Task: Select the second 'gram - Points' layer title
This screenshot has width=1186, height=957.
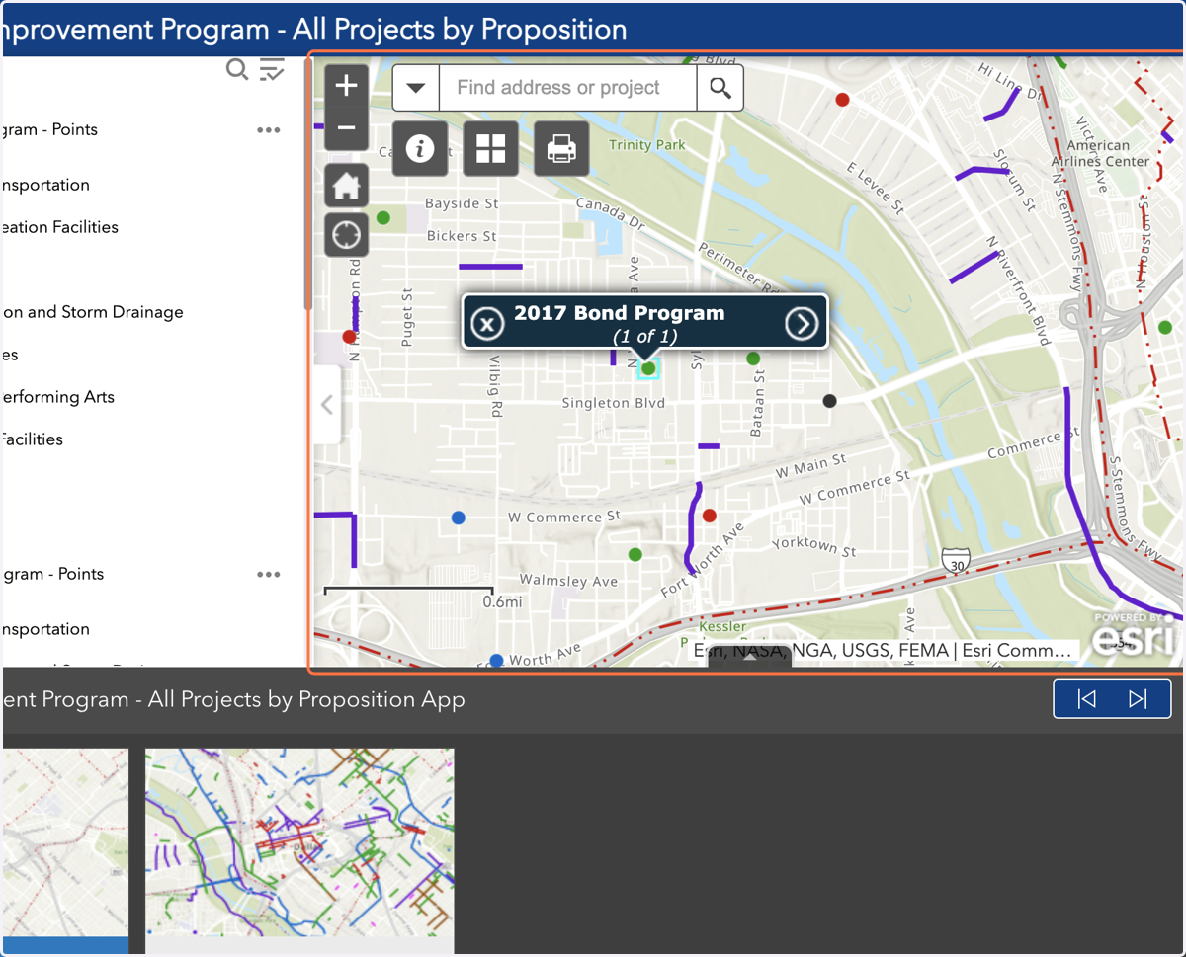Action: pyautogui.click(x=52, y=575)
